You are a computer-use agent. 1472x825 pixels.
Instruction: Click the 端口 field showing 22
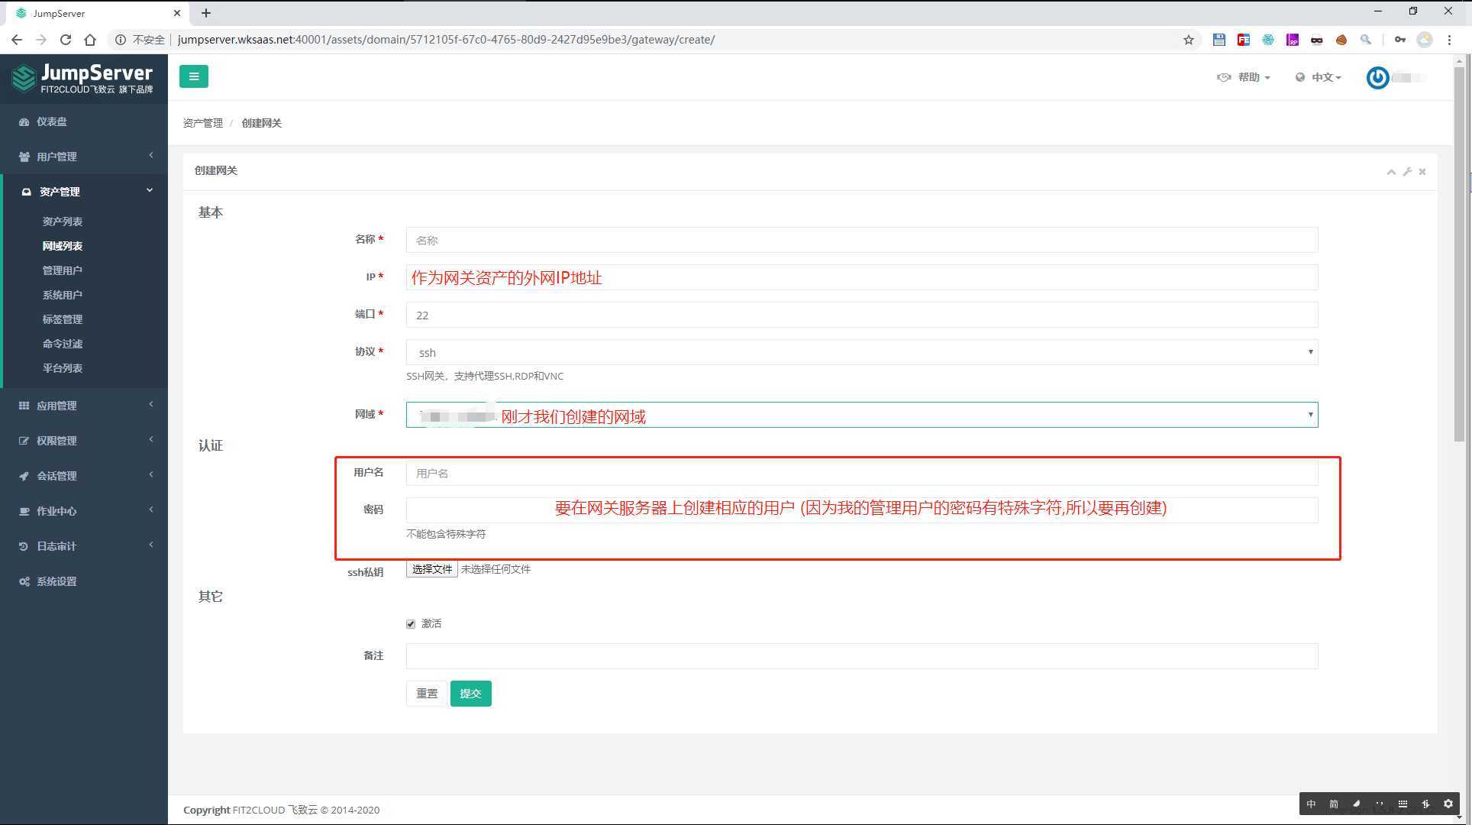(x=862, y=315)
